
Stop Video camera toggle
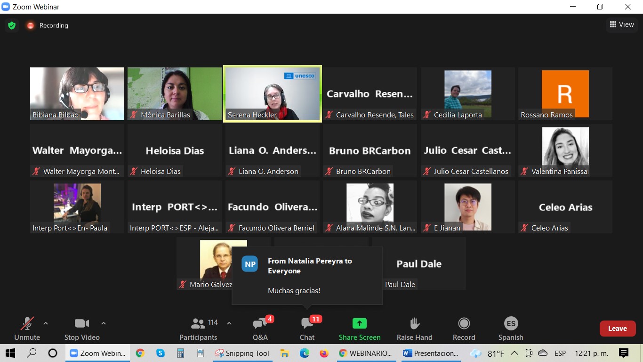pos(82,328)
